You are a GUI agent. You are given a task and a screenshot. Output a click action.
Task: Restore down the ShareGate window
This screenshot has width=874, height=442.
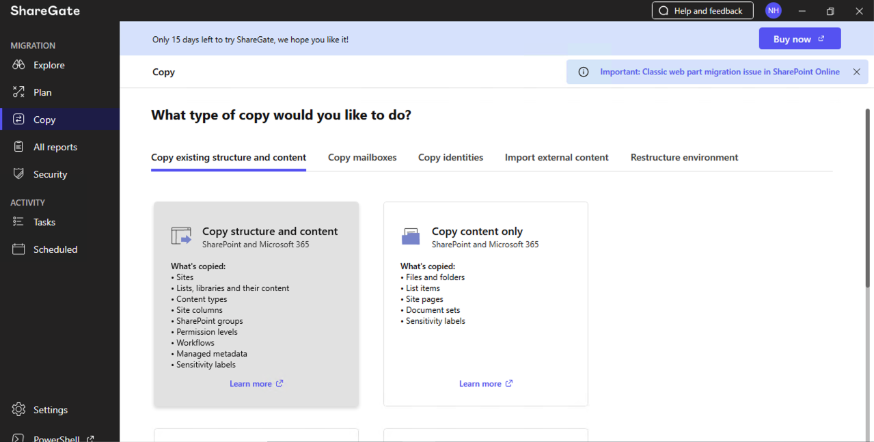pos(830,11)
